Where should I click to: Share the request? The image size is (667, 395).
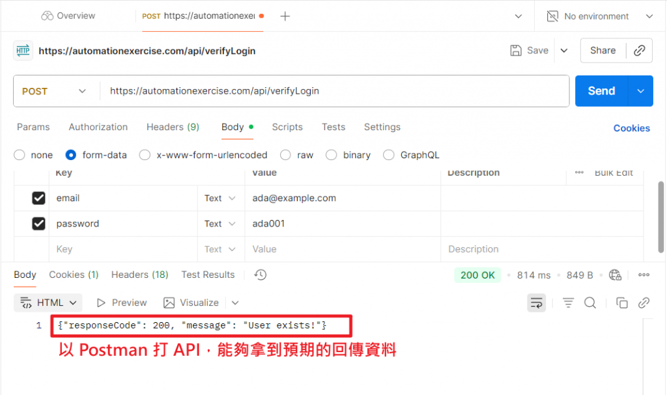[603, 50]
